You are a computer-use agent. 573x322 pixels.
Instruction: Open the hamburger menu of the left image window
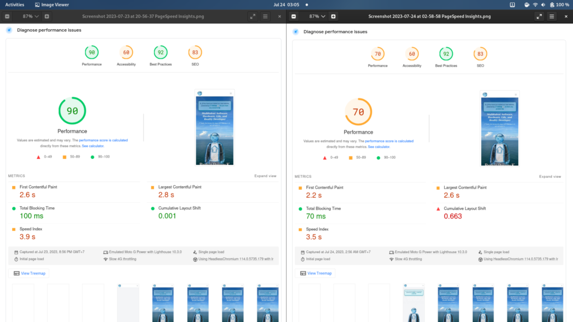[x=265, y=16]
